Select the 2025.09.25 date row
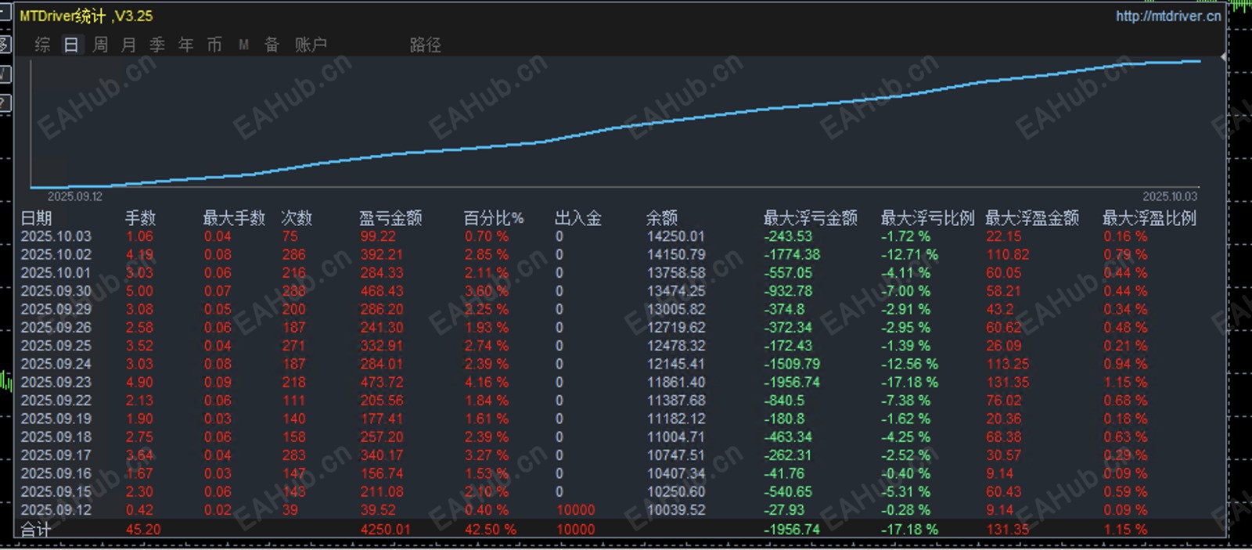 click(x=56, y=346)
